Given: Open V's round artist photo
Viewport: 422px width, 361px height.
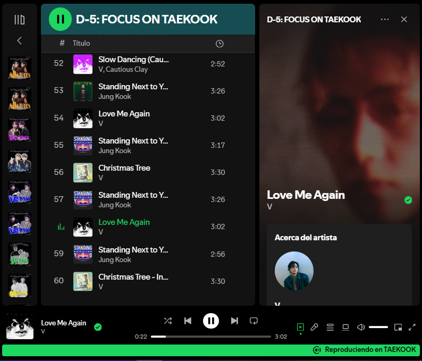Looking at the screenshot, I should coord(294,271).
